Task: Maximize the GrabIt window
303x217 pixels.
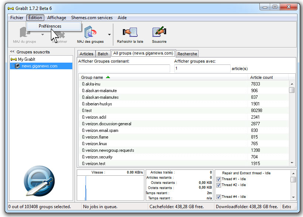Action: 275,7
